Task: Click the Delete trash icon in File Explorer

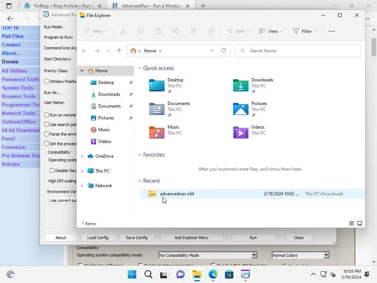Action: click(x=211, y=31)
